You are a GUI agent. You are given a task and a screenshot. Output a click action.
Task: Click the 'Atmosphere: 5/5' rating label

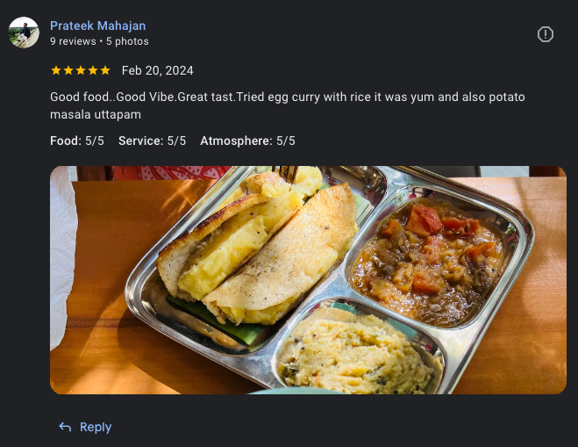coord(247,141)
